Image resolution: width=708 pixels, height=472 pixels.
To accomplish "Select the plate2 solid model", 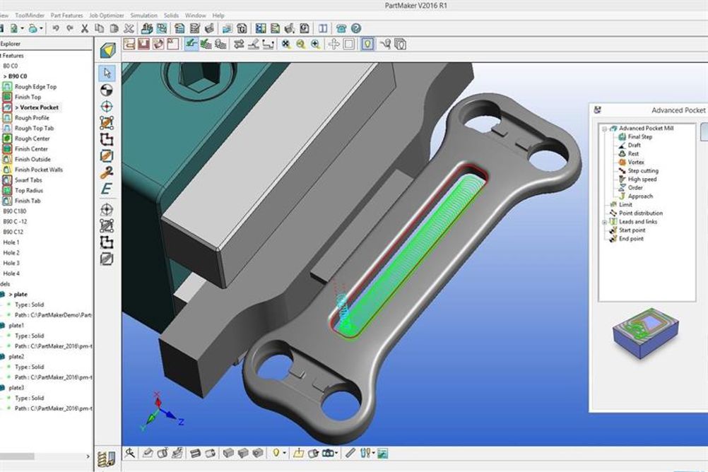I will coord(16,357).
